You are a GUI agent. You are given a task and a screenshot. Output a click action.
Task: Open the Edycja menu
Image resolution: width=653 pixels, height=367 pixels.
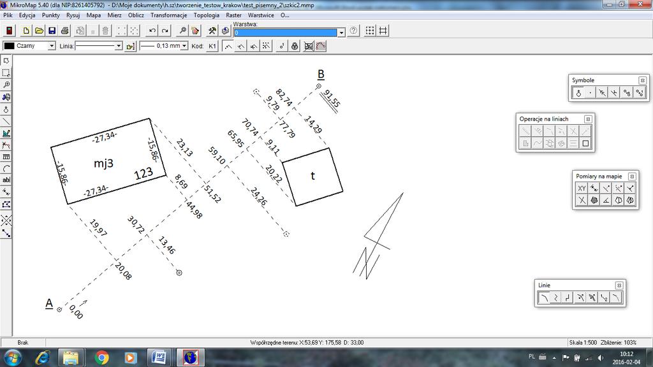click(27, 15)
